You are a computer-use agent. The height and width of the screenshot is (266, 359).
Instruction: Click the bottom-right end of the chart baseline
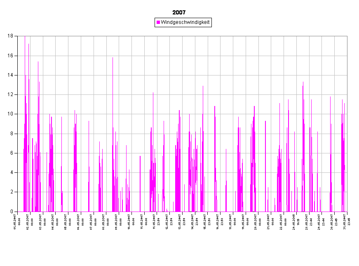(x=347, y=211)
